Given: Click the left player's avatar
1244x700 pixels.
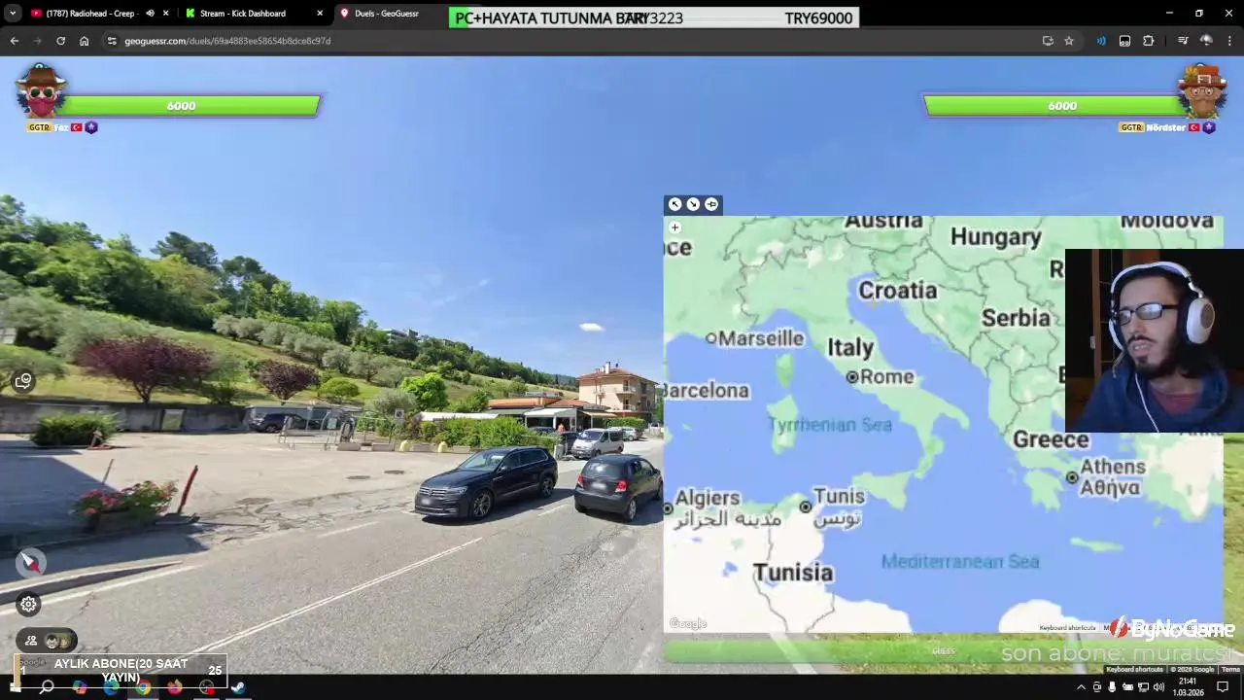Looking at the screenshot, I should pos(40,92).
